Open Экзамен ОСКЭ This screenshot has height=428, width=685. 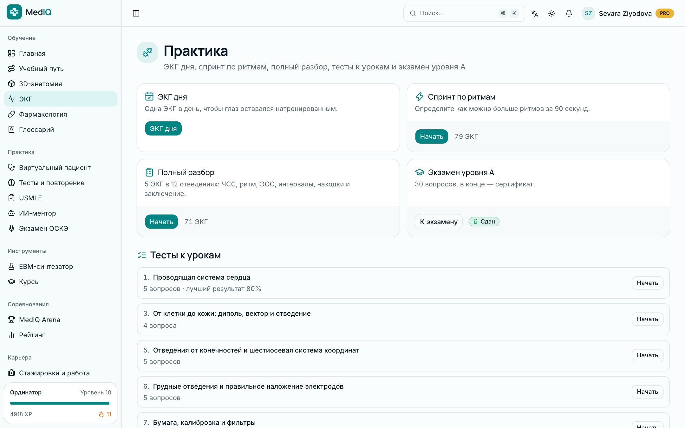coord(61,228)
